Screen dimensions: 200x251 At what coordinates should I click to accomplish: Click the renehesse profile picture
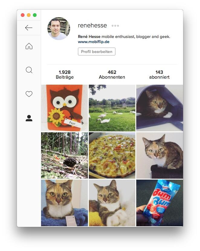(x=59, y=29)
